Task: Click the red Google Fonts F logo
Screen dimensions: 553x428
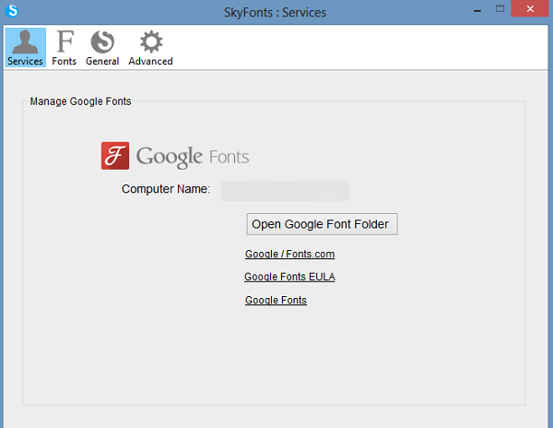Action: tap(115, 156)
